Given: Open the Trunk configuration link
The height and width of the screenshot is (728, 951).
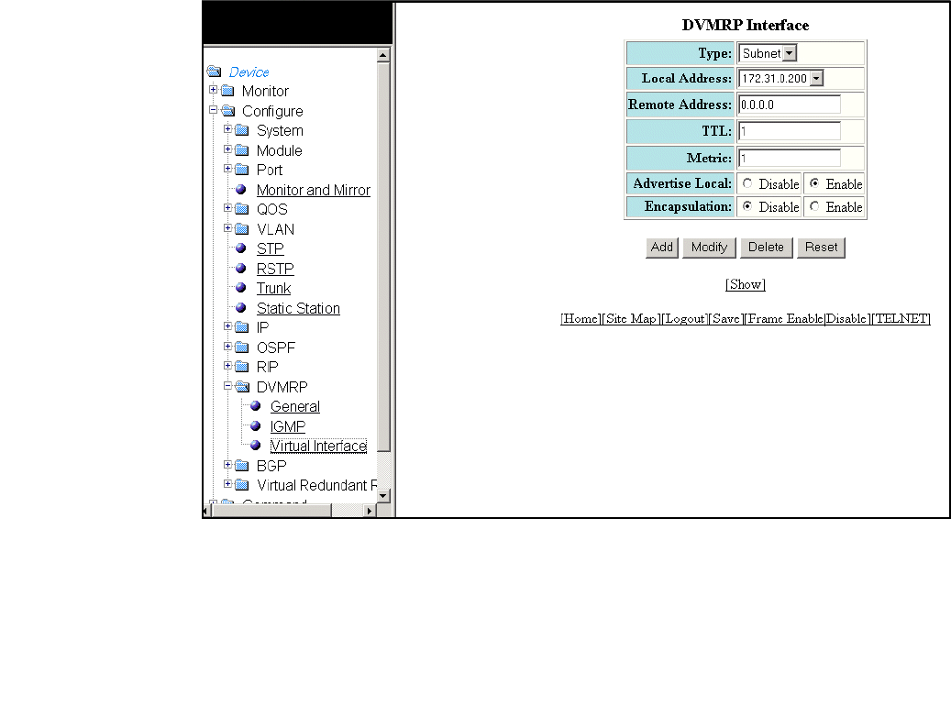Looking at the screenshot, I should point(273,288).
